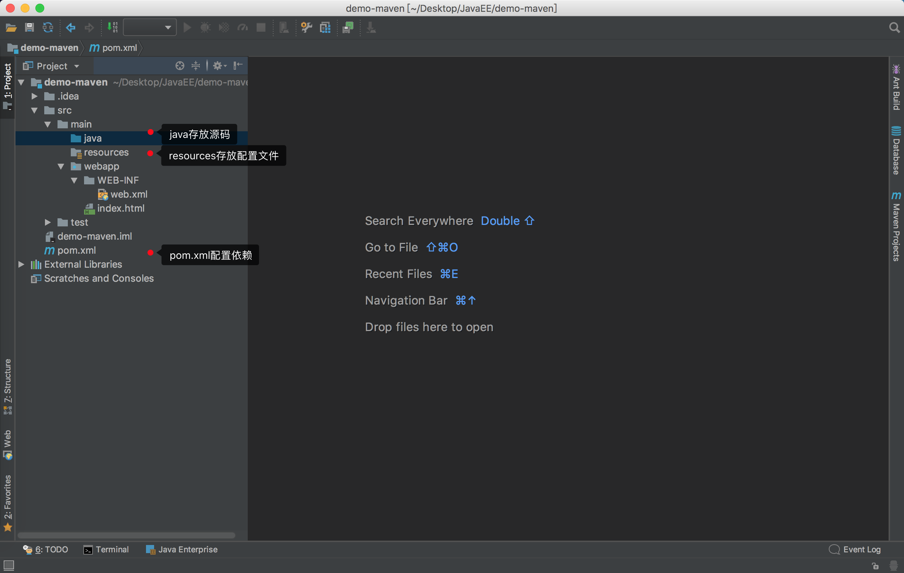Click the 'Go to File' hint text
904x573 pixels.
click(x=391, y=247)
